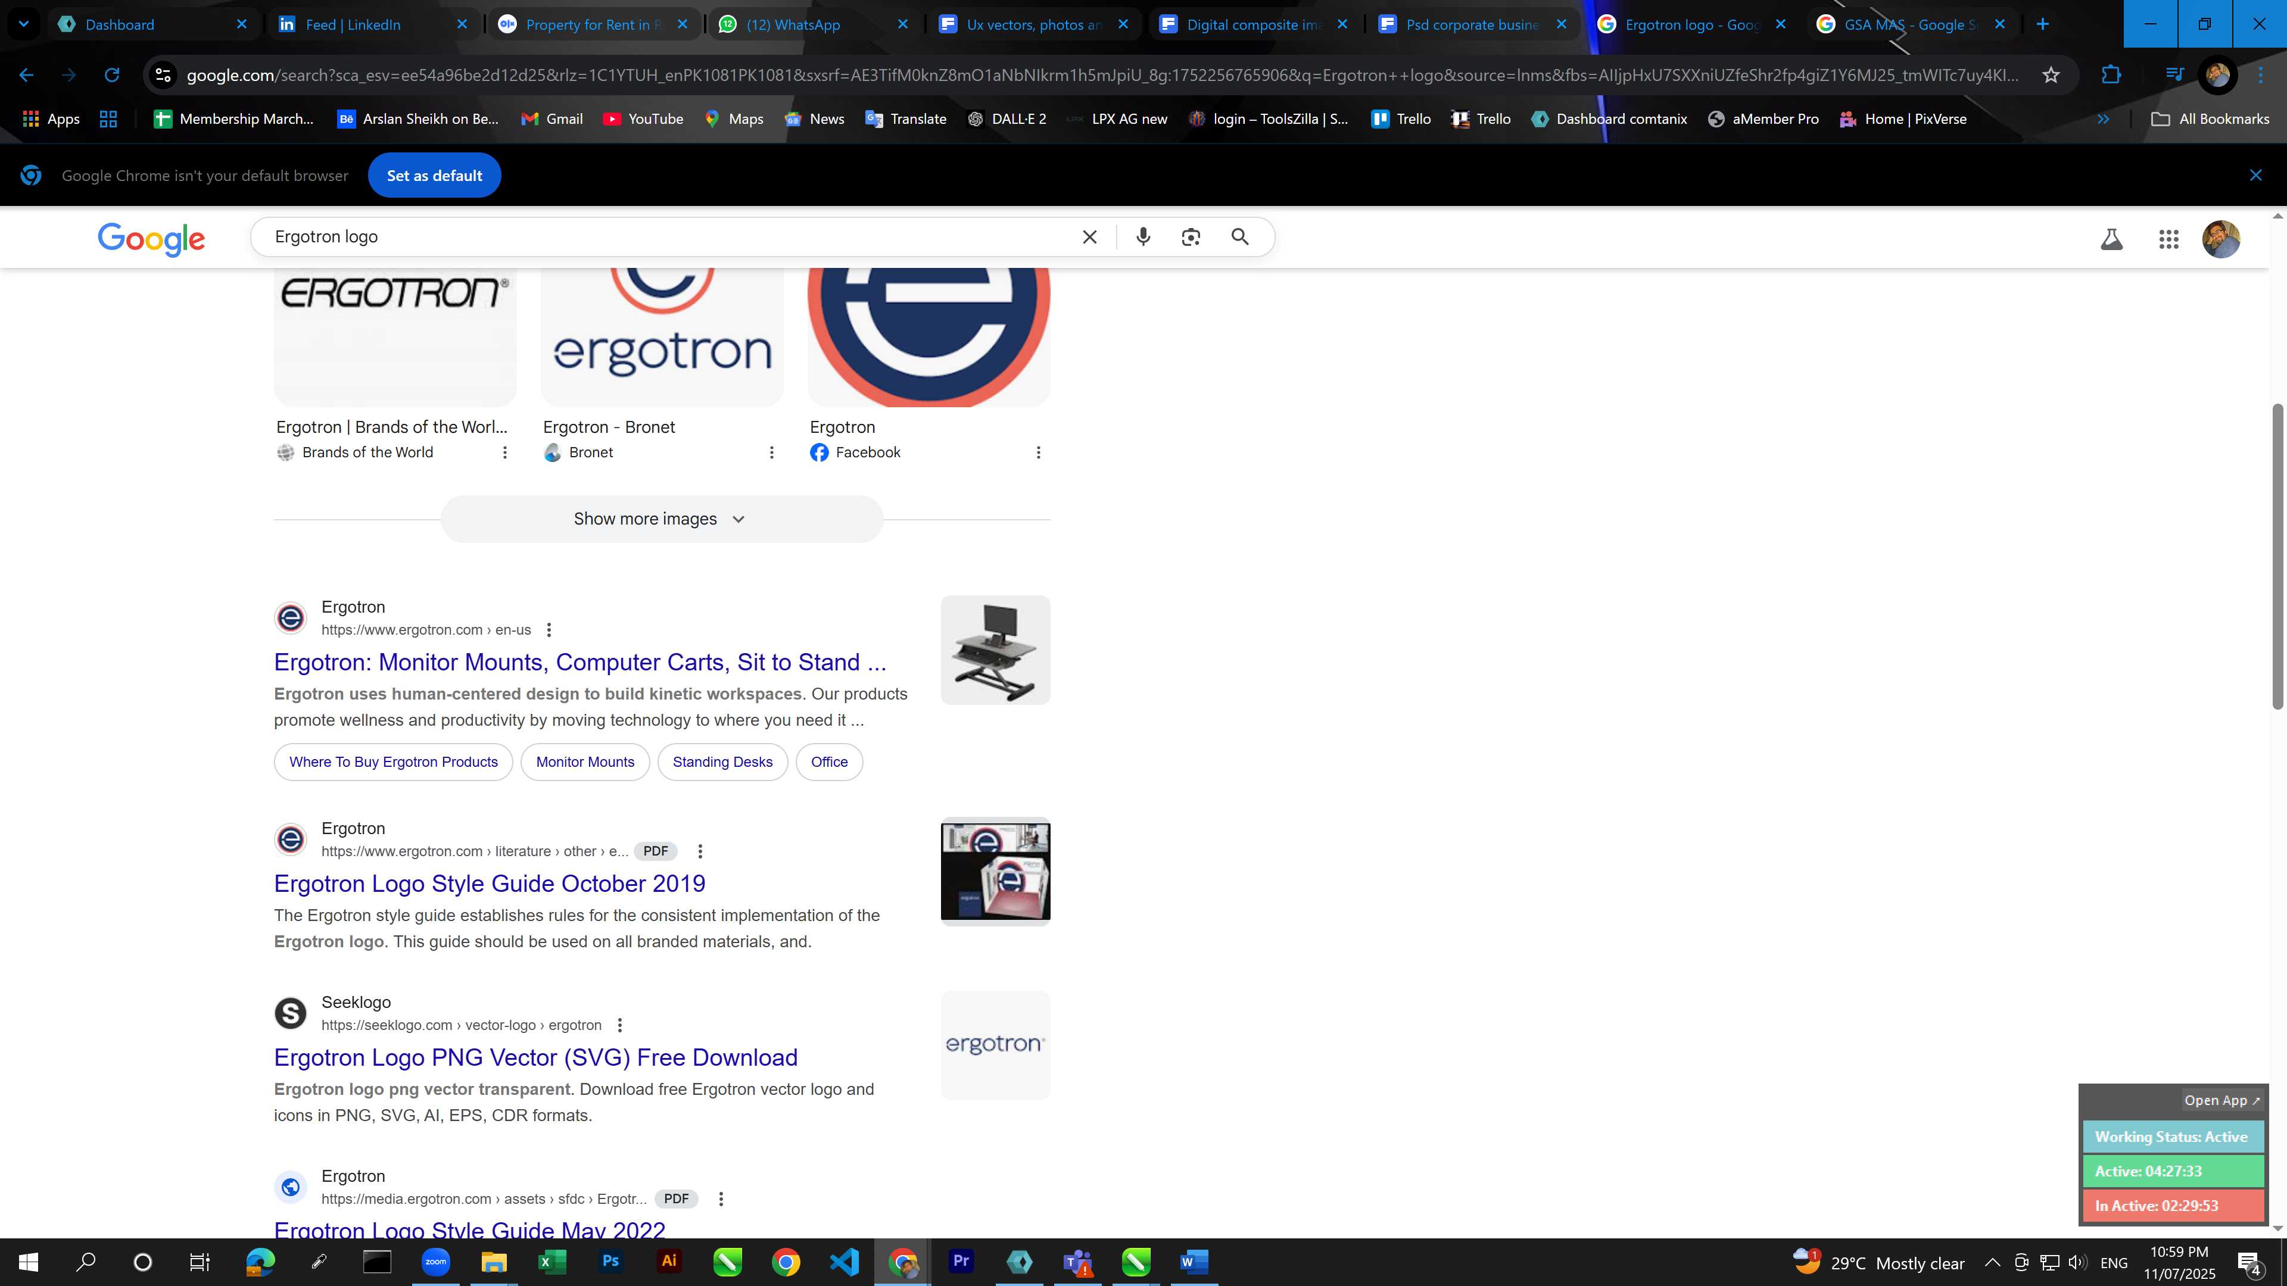Open the three-dot menu for Seeklogo result
This screenshot has width=2287, height=1286.
coord(619,1025)
